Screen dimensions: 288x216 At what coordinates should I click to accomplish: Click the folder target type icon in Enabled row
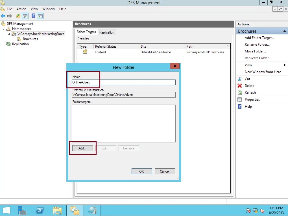[x=85, y=52]
